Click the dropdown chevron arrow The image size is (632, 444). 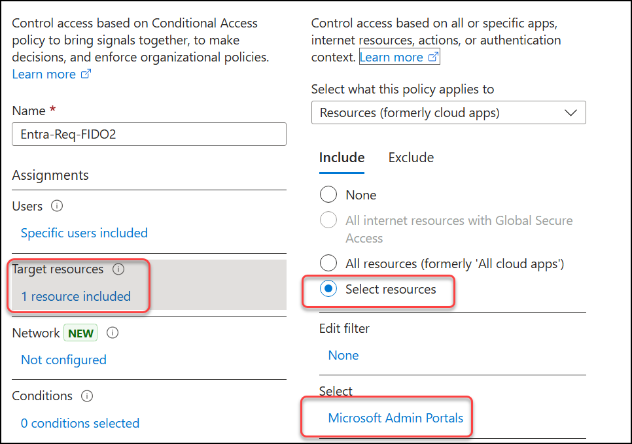pyautogui.click(x=571, y=113)
